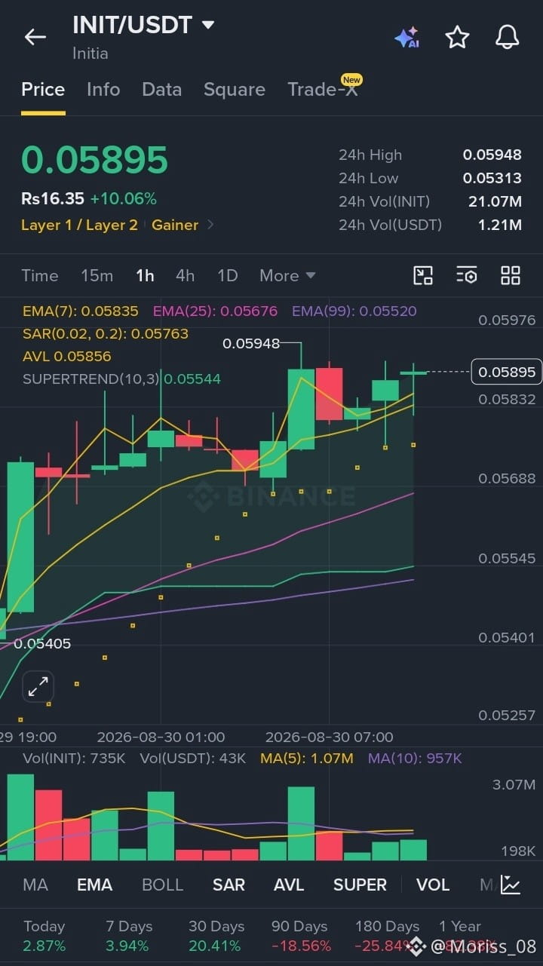543x966 pixels.
Task: Go back using the arrow icon
Action: coord(35,37)
